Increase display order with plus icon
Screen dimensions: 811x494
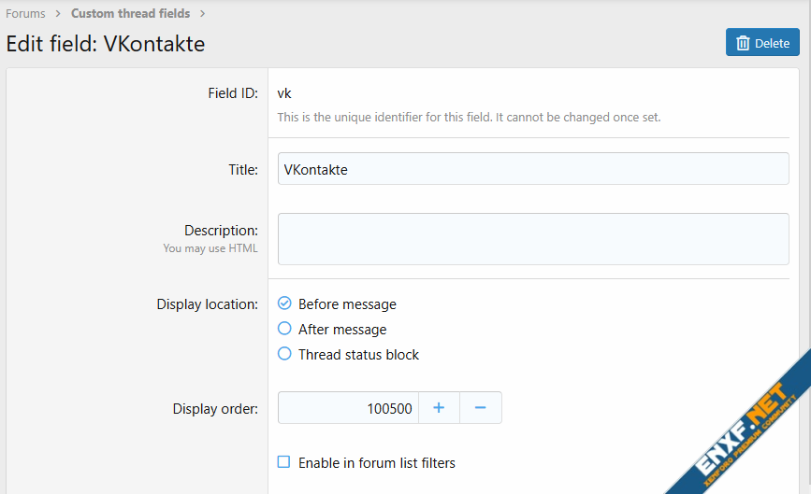click(x=439, y=408)
